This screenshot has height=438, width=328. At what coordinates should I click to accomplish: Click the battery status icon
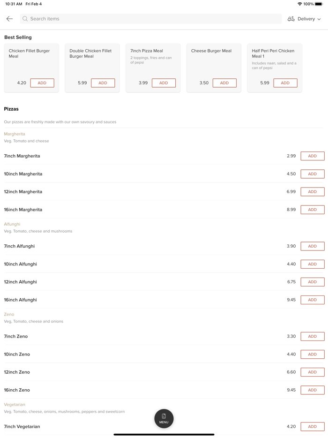(x=319, y=4)
